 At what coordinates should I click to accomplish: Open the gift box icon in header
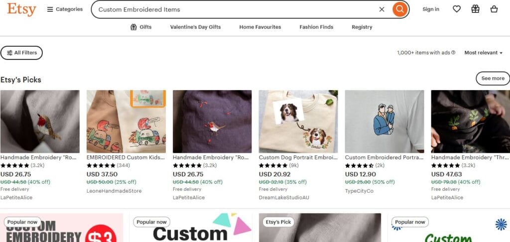point(475,9)
